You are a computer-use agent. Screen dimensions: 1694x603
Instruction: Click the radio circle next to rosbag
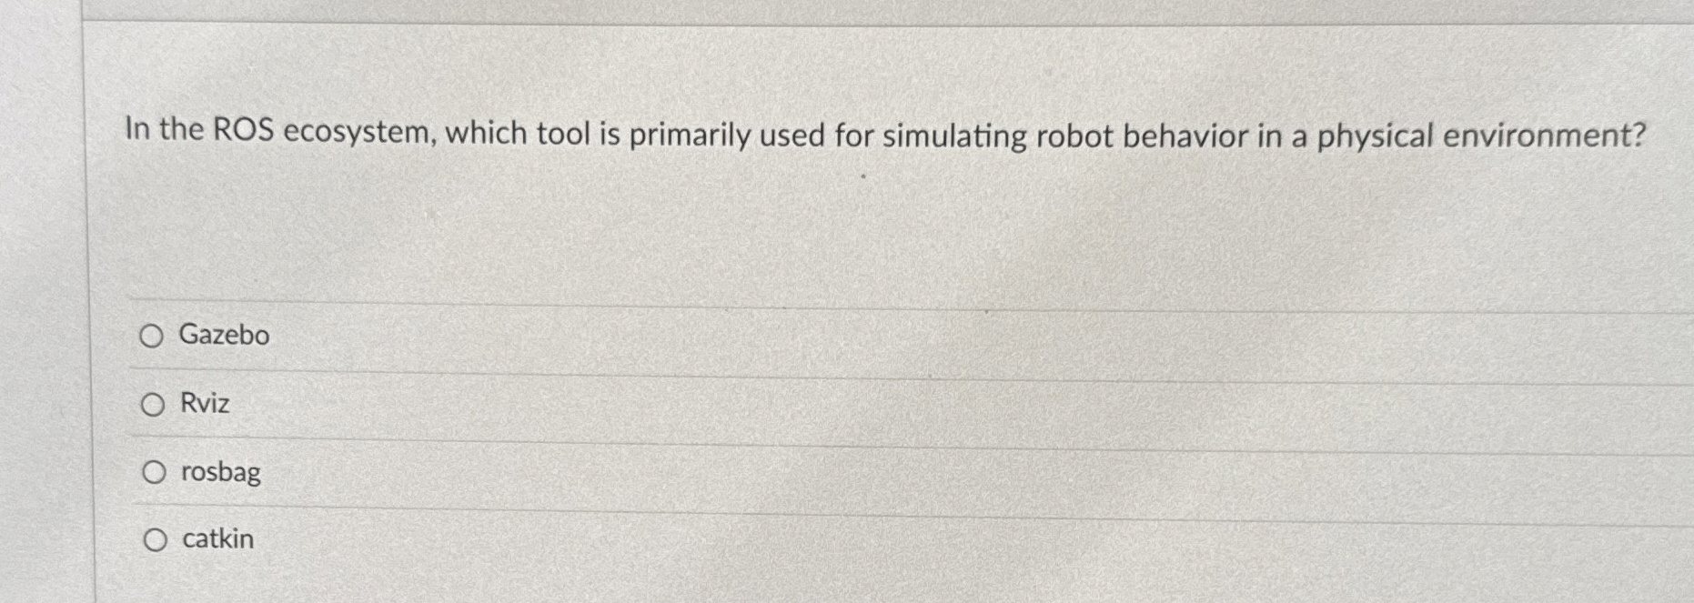pyautogui.click(x=153, y=471)
